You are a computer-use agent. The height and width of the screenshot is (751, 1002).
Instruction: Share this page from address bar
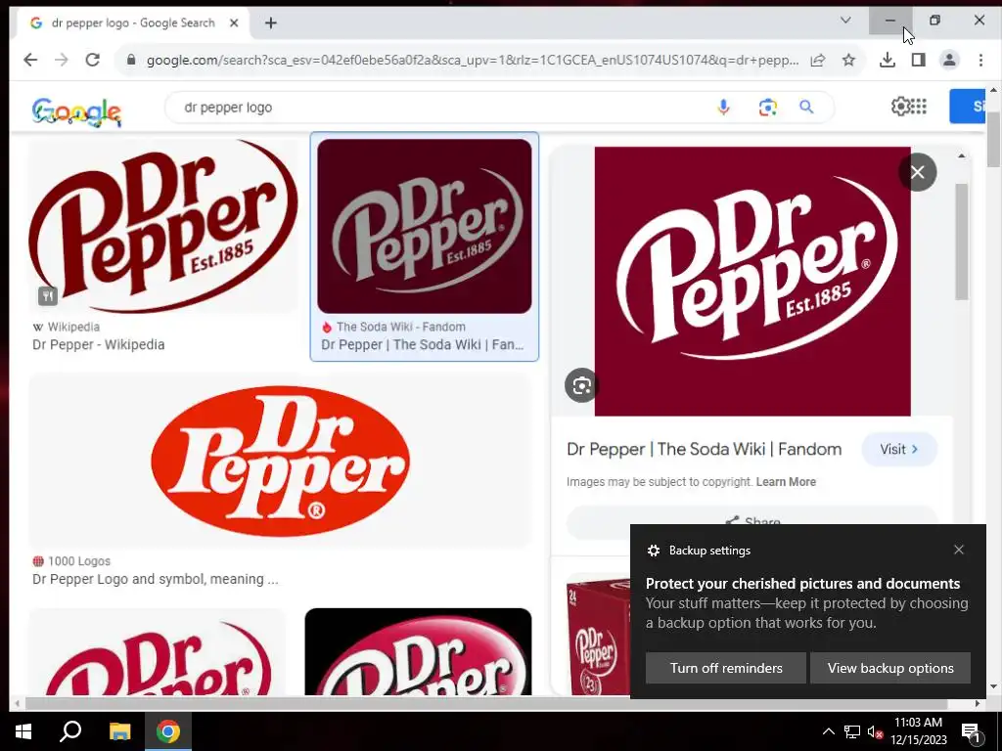[x=817, y=60]
